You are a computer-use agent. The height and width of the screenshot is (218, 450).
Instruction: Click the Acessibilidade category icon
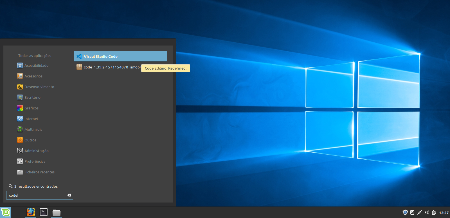pyautogui.click(x=20, y=65)
